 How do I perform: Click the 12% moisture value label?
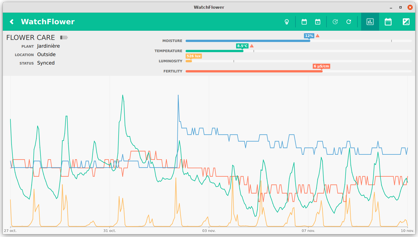click(x=309, y=36)
